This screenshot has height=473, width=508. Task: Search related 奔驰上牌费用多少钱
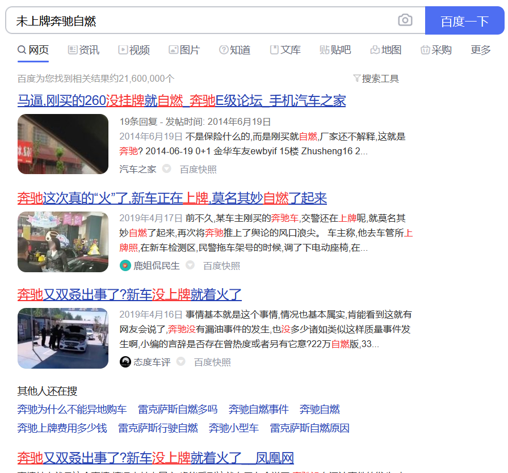[62, 428]
